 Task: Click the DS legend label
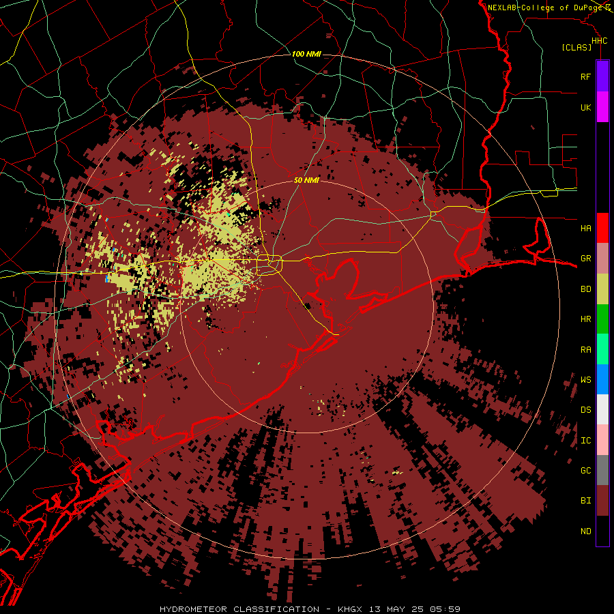[x=585, y=409]
